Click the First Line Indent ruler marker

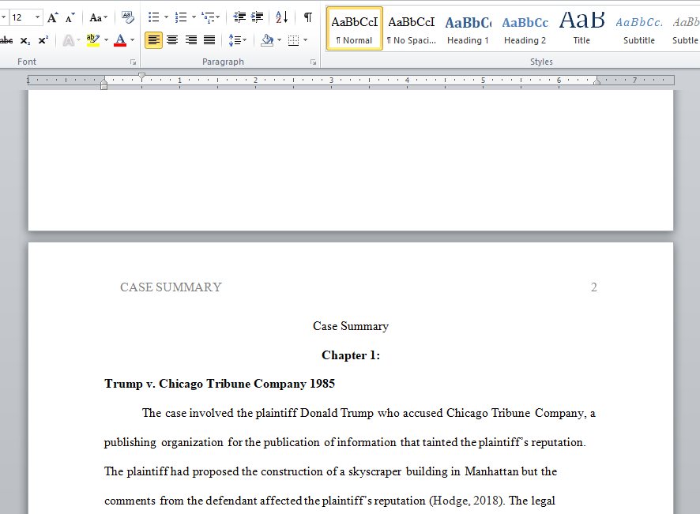pos(141,77)
